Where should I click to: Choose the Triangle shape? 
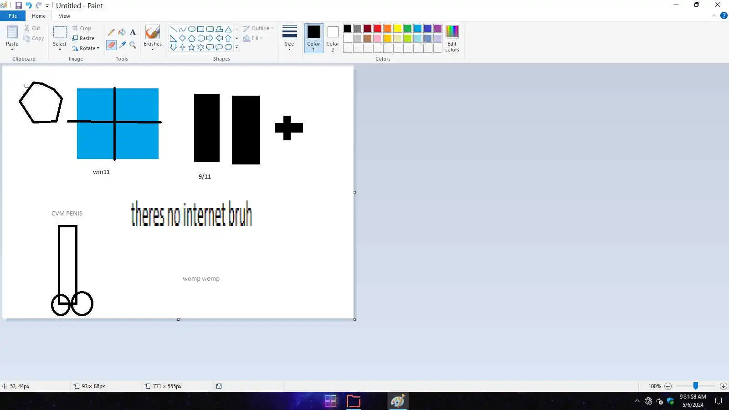coord(228,29)
